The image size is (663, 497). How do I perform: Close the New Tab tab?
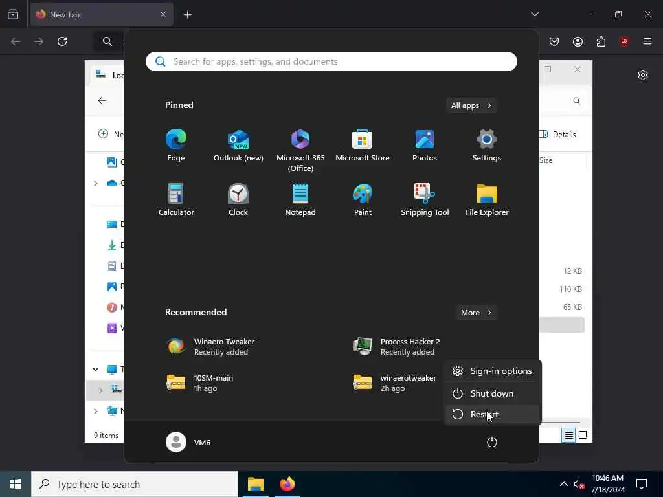163,14
